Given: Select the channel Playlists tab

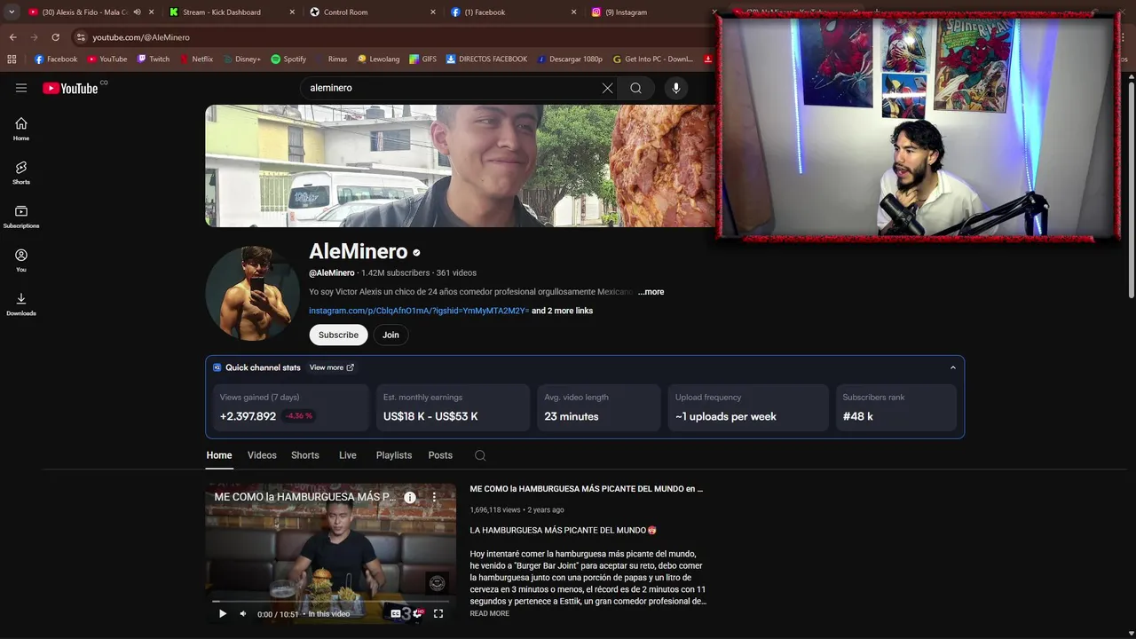Looking at the screenshot, I should coord(394,455).
